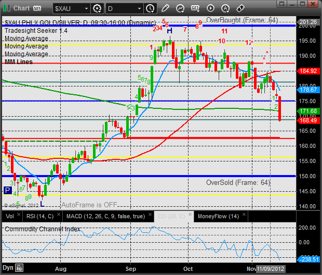
Task: Close the Vol study tab
Action: click(x=19, y=214)
